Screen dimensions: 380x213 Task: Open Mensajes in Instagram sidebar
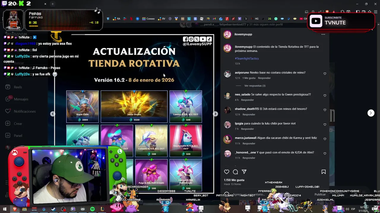[x=17, y=99]
